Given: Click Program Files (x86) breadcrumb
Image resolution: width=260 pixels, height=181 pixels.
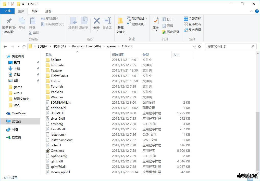Looking at the screenshot, I should 86,46.
